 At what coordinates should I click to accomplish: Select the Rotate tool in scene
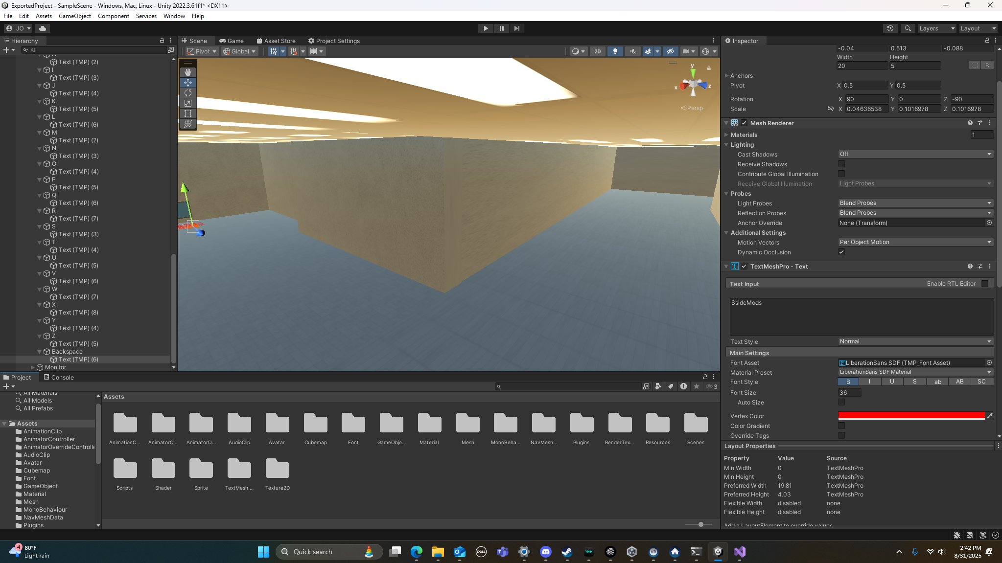(x=188, y=93)
